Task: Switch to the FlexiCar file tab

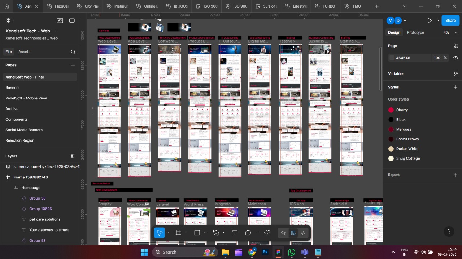Action: click(x=58, y=6)
